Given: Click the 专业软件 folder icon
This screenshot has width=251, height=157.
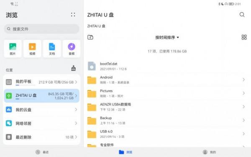Looking at the screenshot, I should [92, 146].
